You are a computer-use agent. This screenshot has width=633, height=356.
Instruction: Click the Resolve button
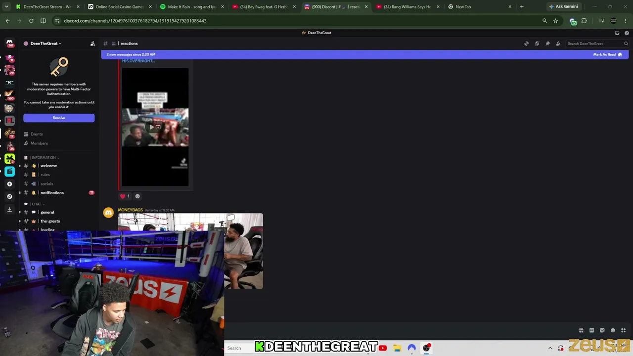point(59,118)
